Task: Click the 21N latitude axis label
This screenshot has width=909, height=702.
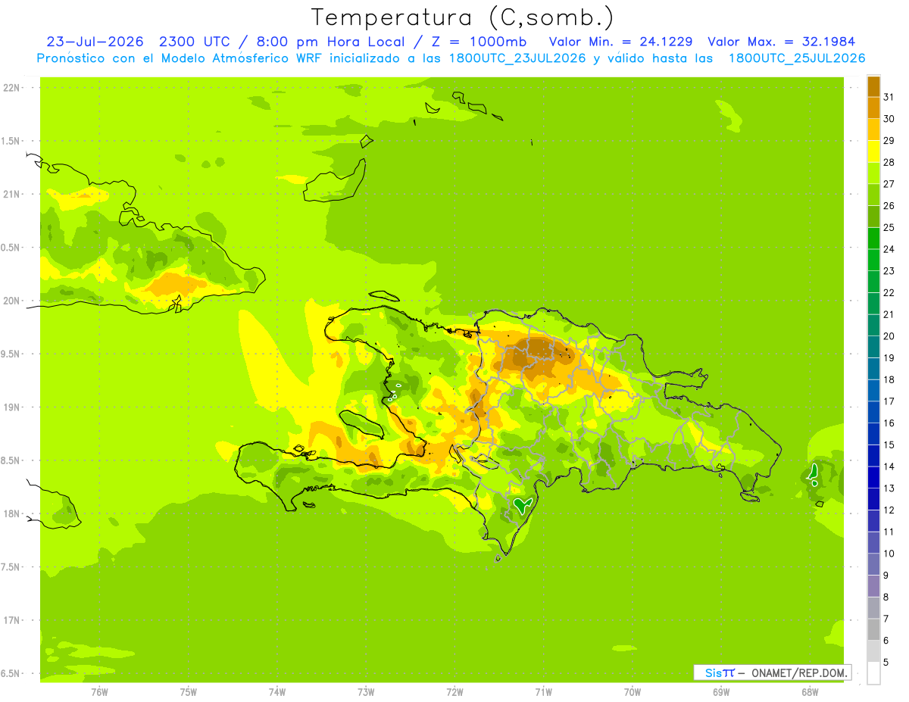Action: [x=12, y=194]
